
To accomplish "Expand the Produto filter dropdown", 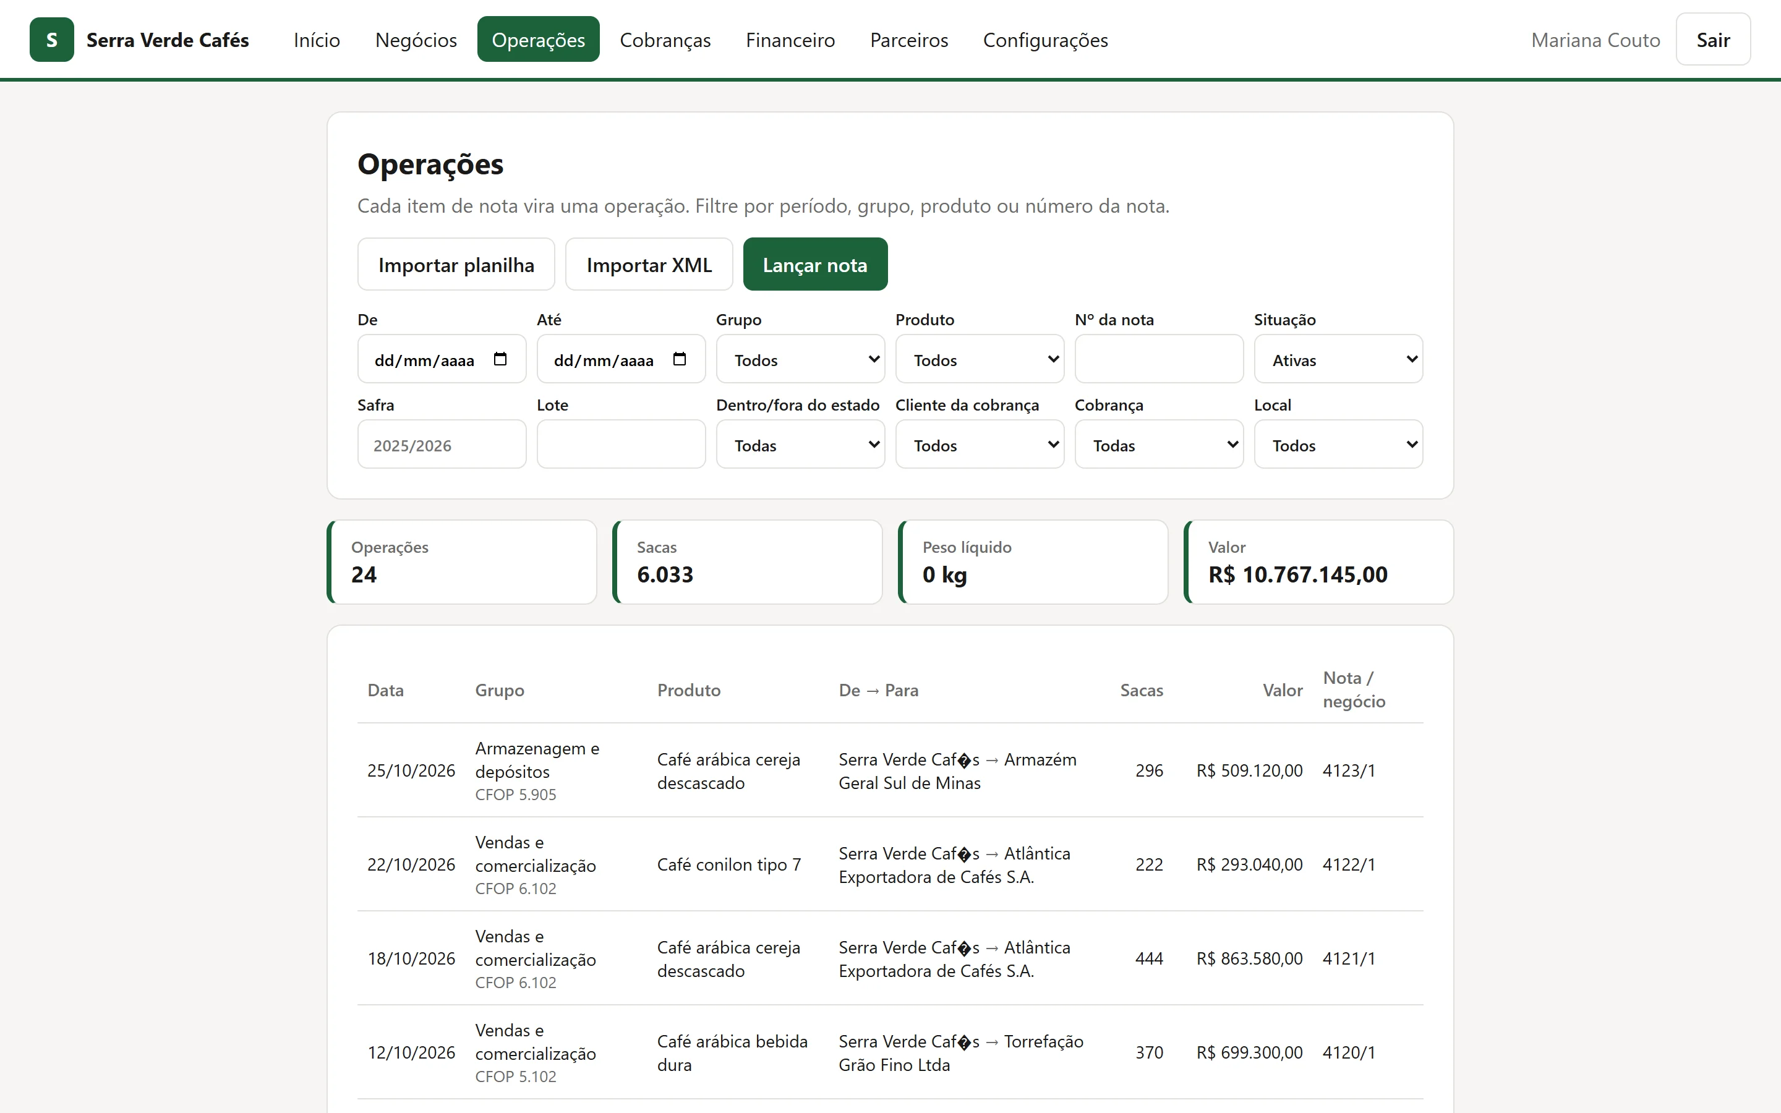I will point(980,359).
